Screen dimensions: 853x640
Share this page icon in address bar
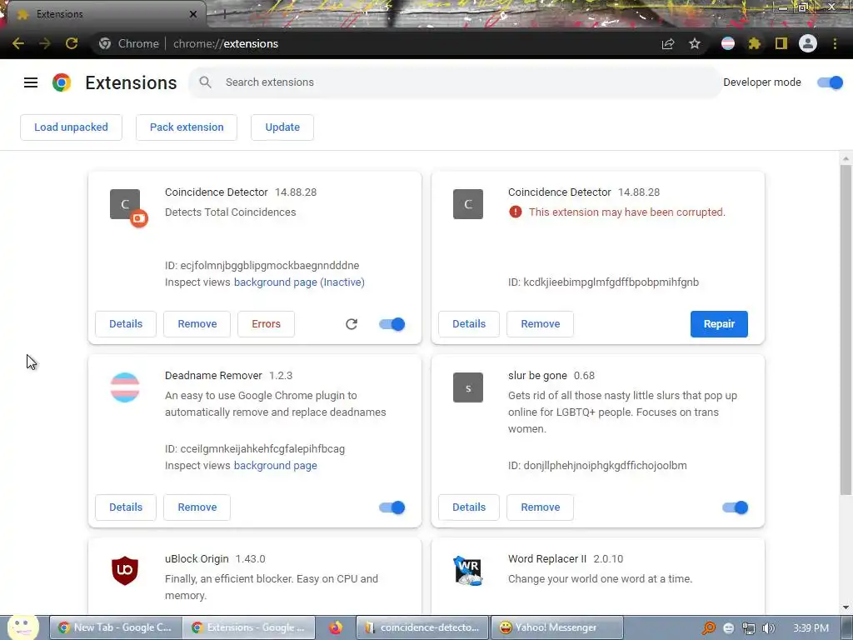click(x=668, y=43)
